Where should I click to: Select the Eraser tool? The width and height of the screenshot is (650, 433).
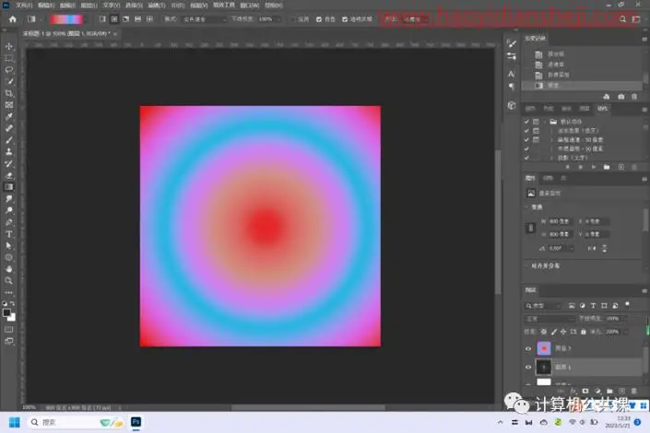[8, 175]
